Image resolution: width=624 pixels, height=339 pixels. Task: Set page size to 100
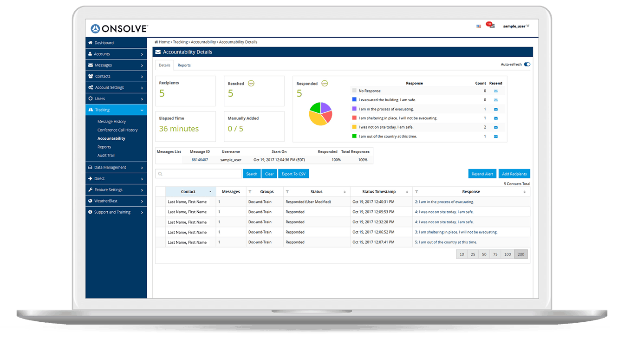coord(507,254)
